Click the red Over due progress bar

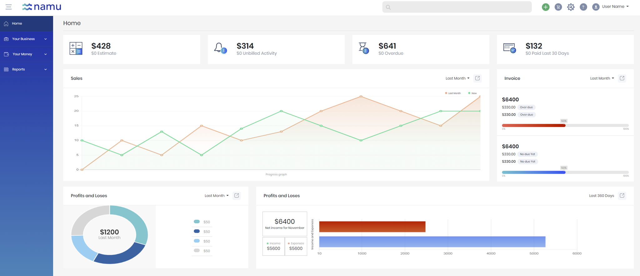(x=533, y=125)
